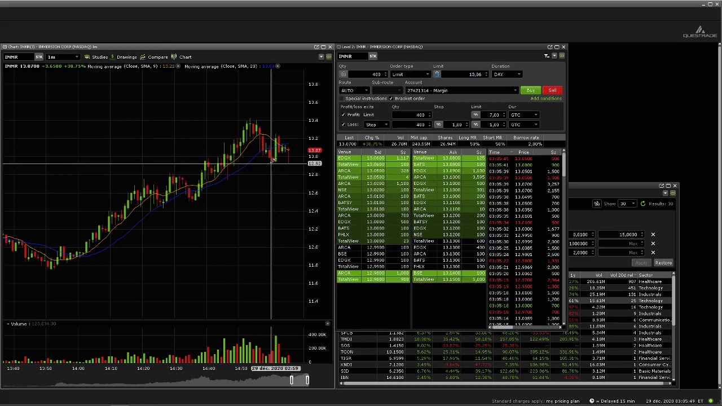
Task: Open the Route AUTO dropdown
Action: pyautogui.click(x=354, y=90)
